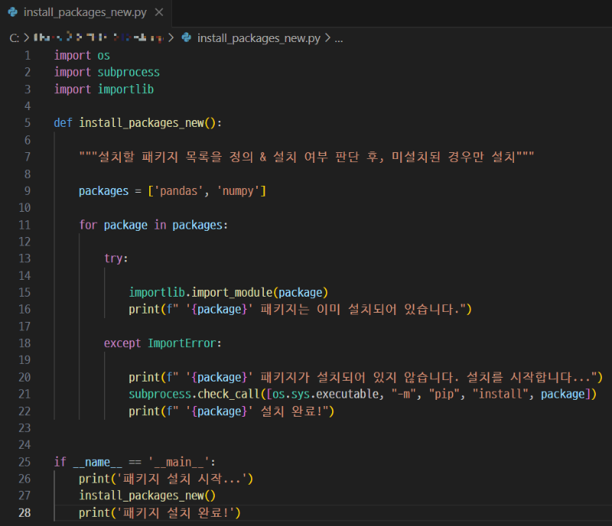Open the blurred folder segment in the breadcrumb
612x526 pixels.
tap(99, 37)
